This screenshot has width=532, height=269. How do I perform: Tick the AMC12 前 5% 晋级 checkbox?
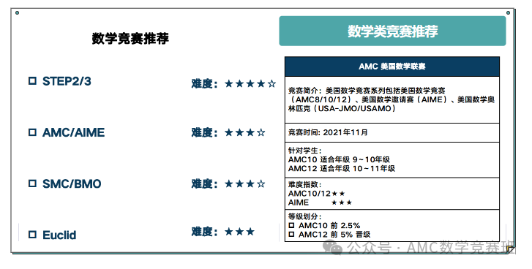coord(291,234)
